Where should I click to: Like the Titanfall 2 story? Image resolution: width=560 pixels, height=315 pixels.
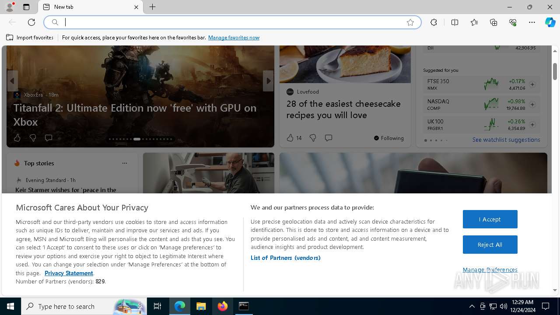tap(17, 138)
